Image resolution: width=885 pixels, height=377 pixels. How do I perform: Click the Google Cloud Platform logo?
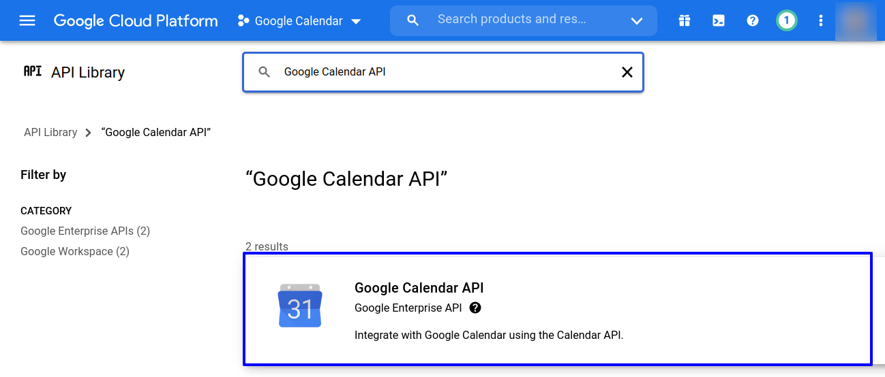[136, 20]
